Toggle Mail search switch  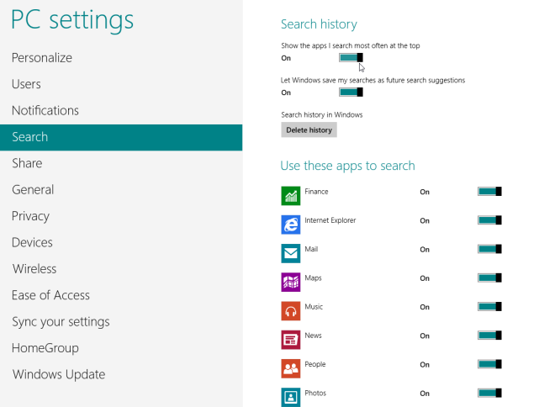(x=489, y=249)
